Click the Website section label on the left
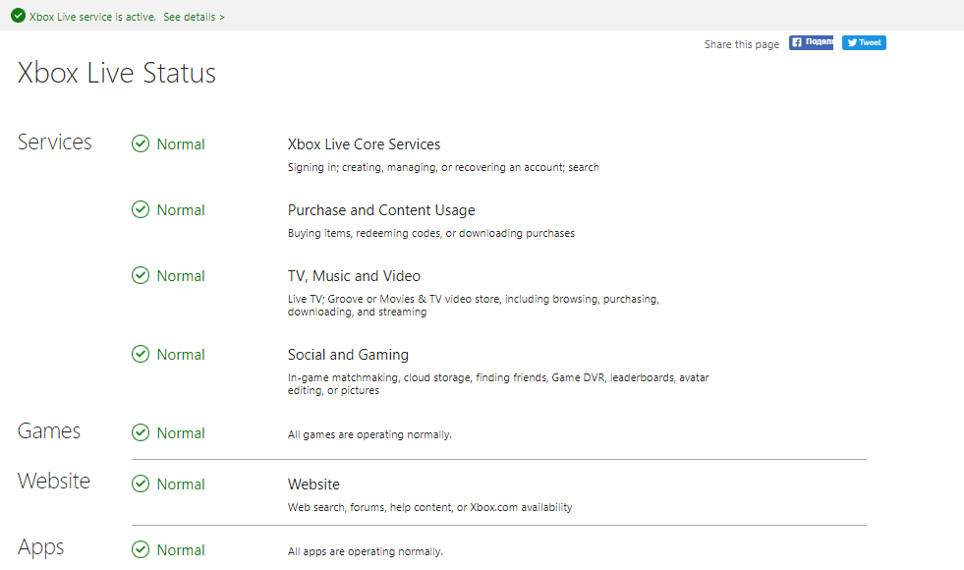Screen dimensions: 964x570 (x=54, y=481)
